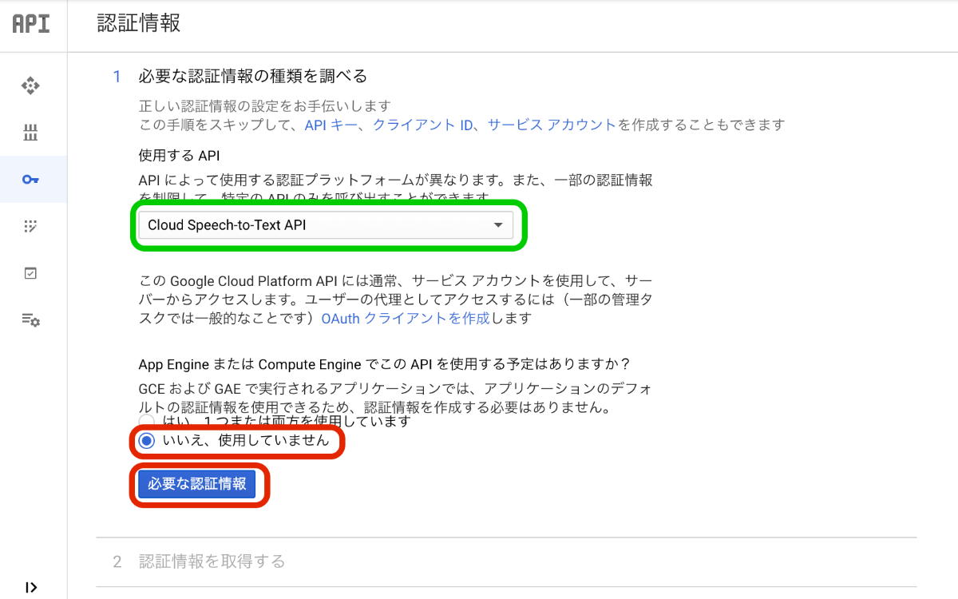958x599 pixels.
Task: Click the App Engine または Compute Engine question text
Action: tap(385, 364)
